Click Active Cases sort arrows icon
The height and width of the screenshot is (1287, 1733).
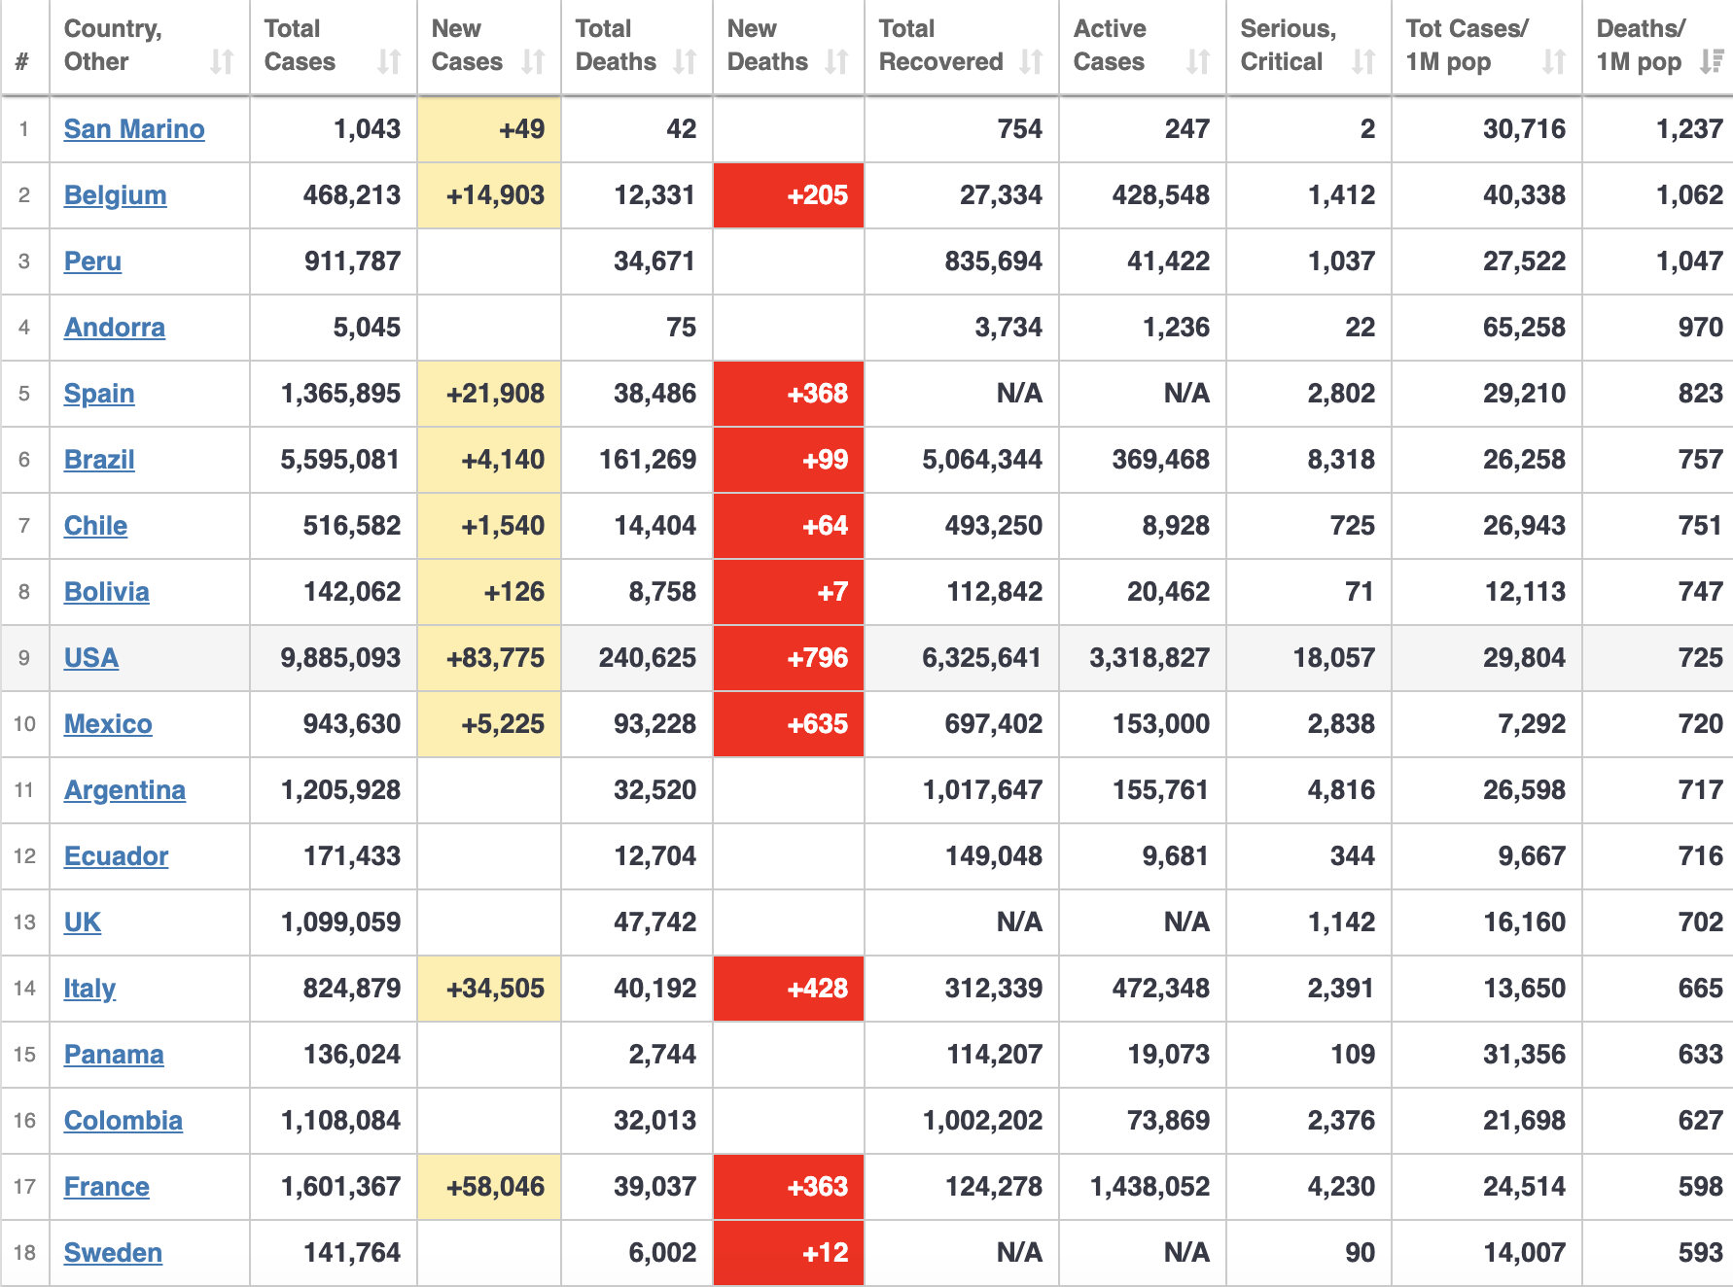[x=1198, y=62]
